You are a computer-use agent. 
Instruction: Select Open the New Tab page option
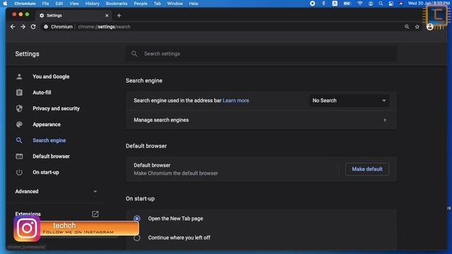(x=137, y=219)
